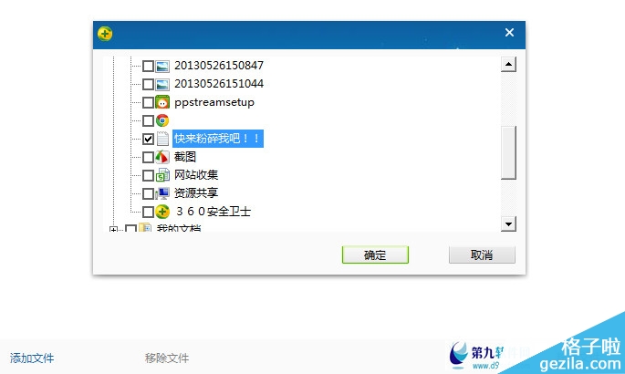Select the 360安全卫士 label
The height and width of the screenshot is (374, 625).
214,212
